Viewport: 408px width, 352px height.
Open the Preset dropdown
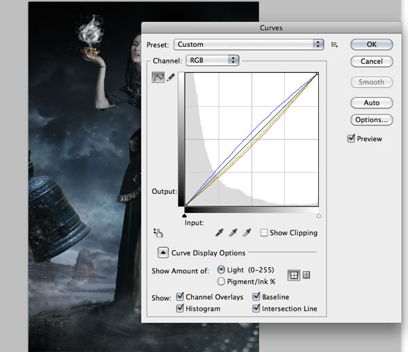(248, 44)
